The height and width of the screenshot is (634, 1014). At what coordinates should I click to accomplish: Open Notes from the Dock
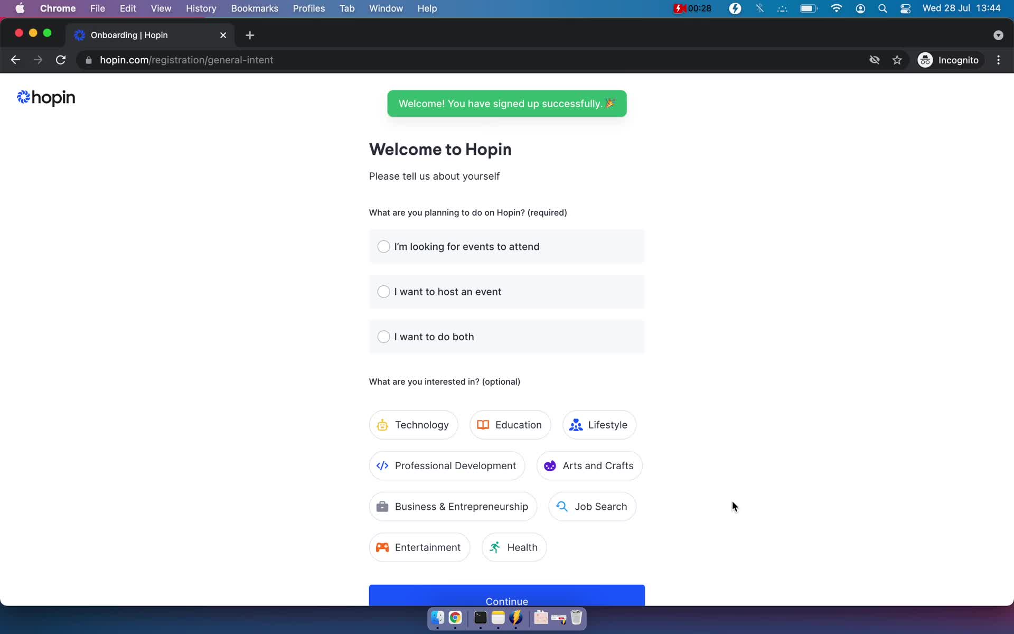(498, 617)
